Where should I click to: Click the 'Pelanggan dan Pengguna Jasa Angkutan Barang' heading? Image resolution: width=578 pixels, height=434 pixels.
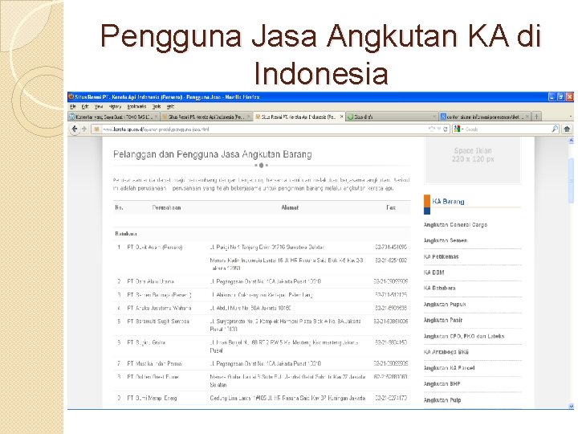pos(212,154)
